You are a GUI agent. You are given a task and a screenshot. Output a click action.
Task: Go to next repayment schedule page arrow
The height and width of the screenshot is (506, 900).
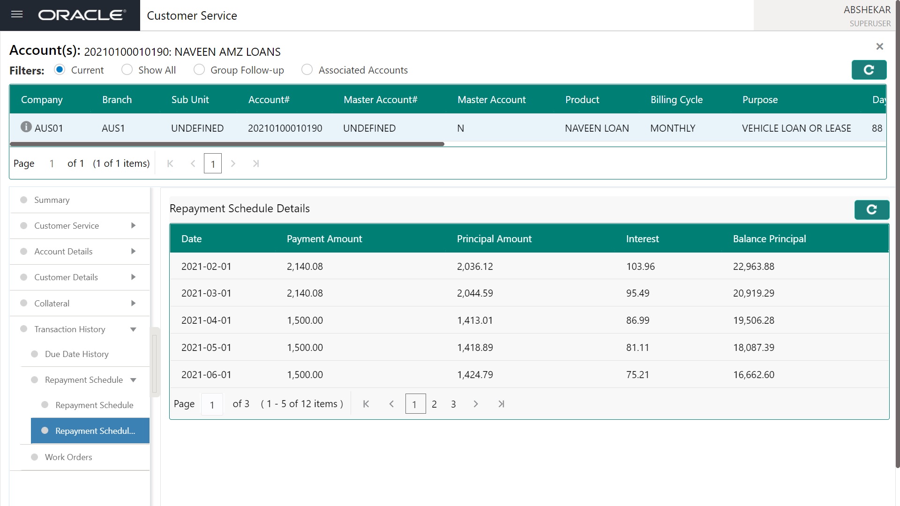476,404
